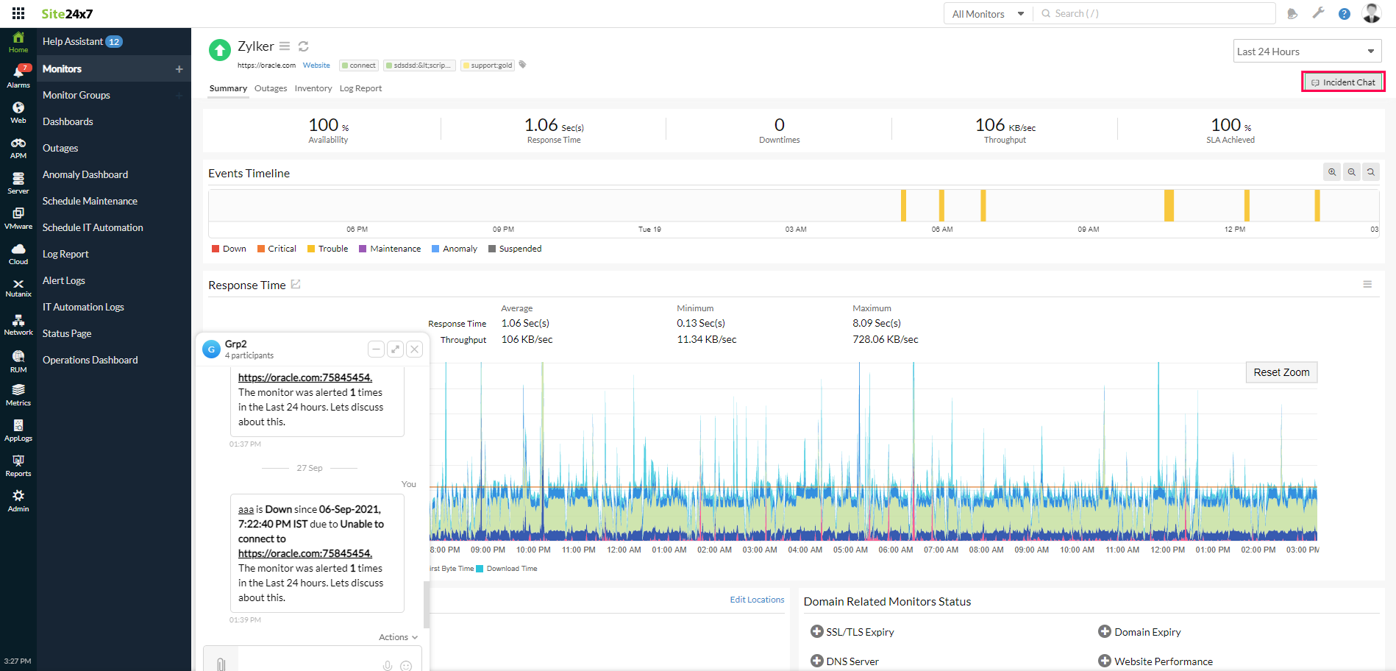Click the Edit Locations link

point(757,600)
